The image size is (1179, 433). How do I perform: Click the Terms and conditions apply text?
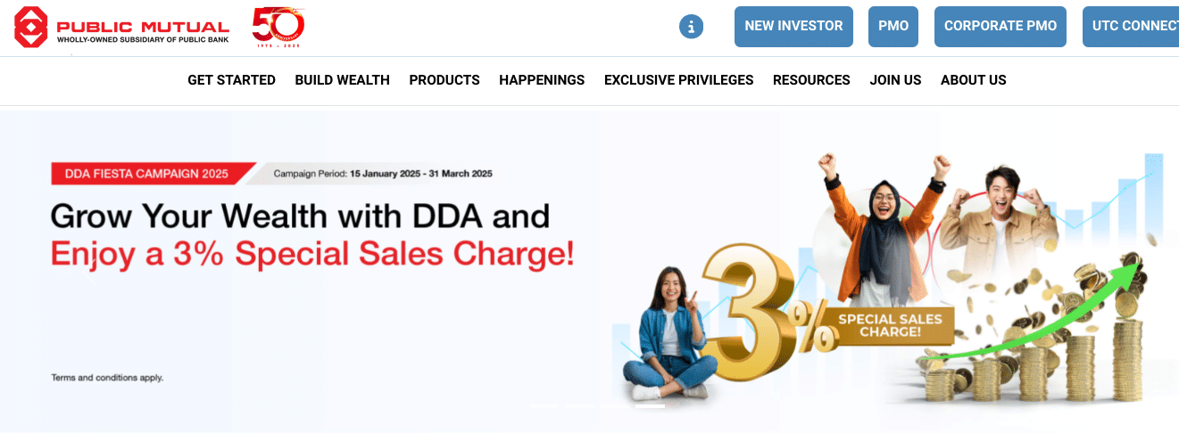107,378
